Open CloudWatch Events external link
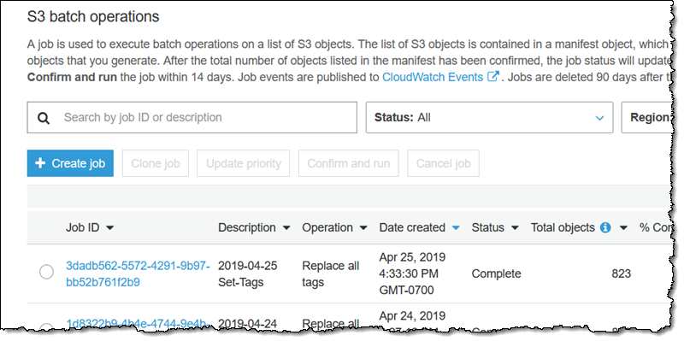 (440, 77)
